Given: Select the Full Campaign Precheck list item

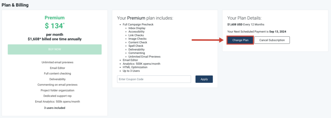Looking at the screenshot, I should [138, 25].
